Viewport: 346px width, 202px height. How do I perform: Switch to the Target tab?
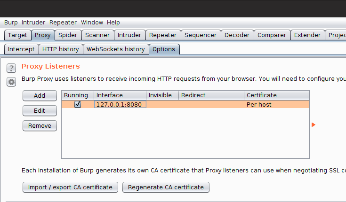click(x=17, y=35)
